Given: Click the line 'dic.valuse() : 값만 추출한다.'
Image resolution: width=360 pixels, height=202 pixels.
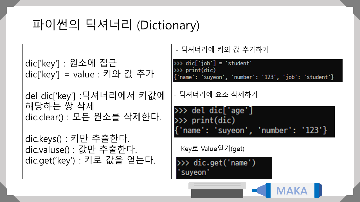Looking at the screenshot, I should (81, 150).
